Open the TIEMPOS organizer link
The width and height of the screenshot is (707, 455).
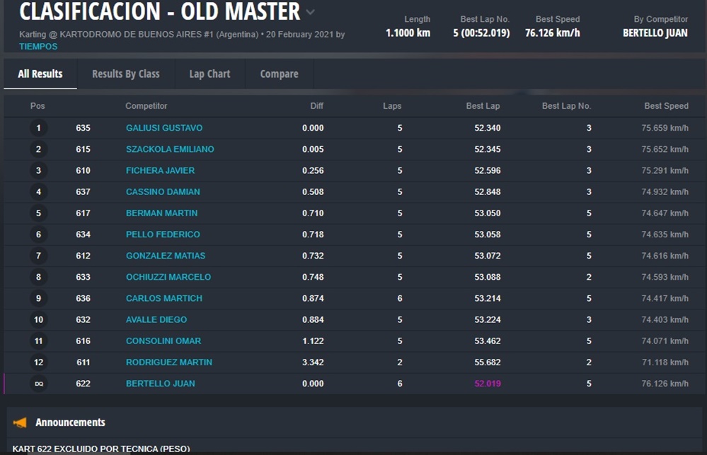pos(38,47)
